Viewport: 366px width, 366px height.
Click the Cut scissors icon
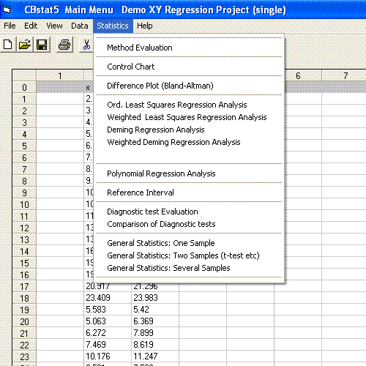coord(86,45)
